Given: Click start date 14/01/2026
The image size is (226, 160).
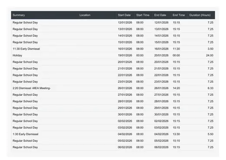Looking at the screenshot, I should 125,36.
